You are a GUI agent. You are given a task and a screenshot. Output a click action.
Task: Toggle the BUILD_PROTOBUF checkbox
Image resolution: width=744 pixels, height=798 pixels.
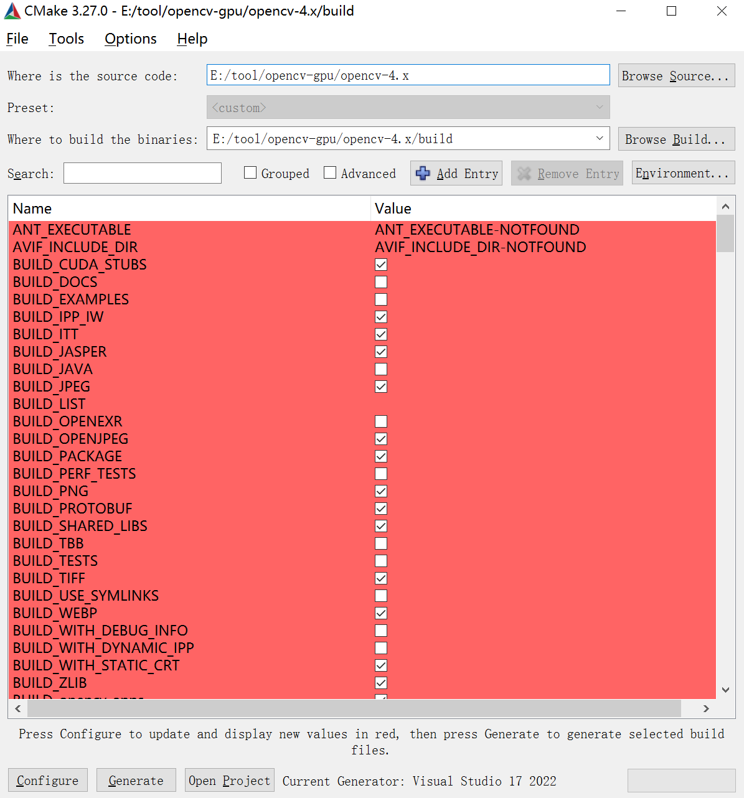tap(381, 509)
